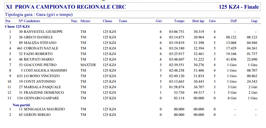Click Gennaro's time '03.114'
The width and height of the screenshot is (266, 128).
pyautogui.click(x=179, y=98)
